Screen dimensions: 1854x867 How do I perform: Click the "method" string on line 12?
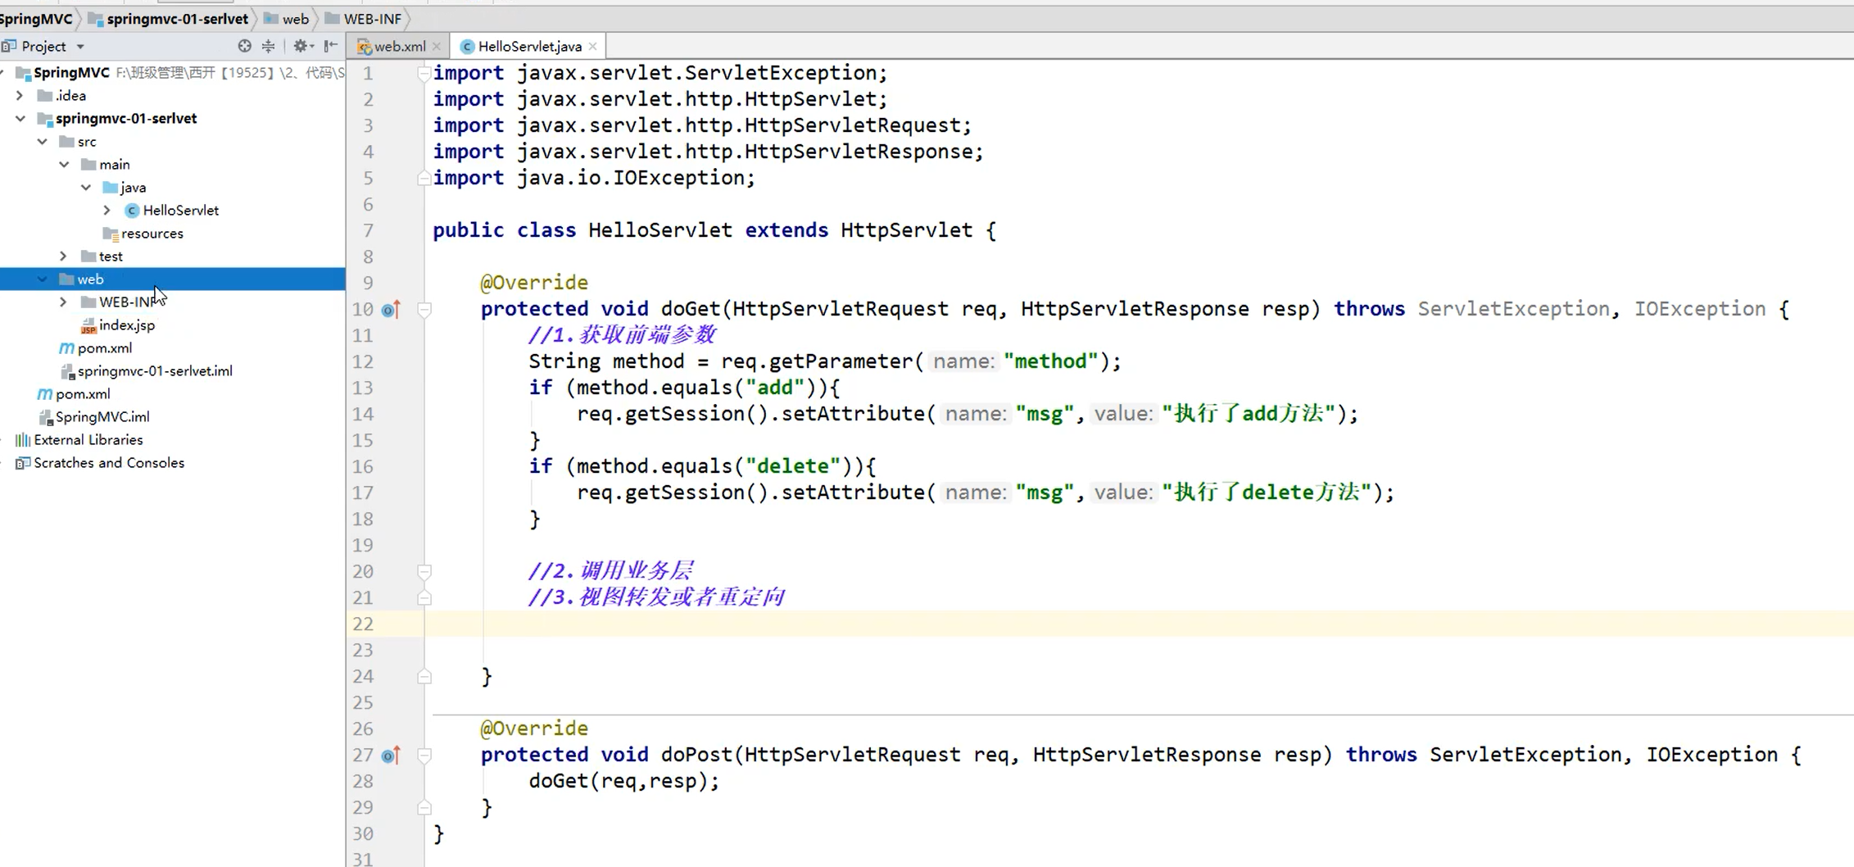coord(1050,361)
